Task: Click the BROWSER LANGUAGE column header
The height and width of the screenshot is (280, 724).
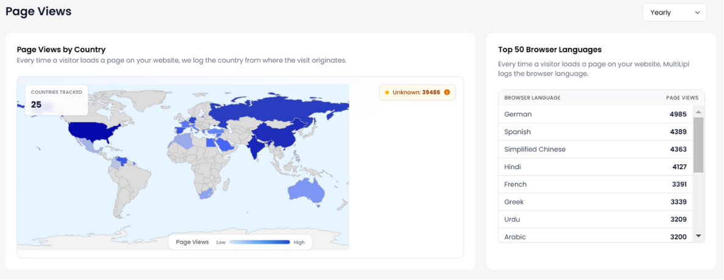Action: 532,97
